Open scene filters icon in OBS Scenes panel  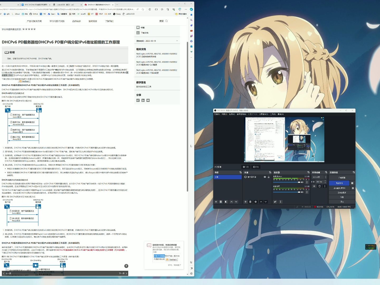226,202
